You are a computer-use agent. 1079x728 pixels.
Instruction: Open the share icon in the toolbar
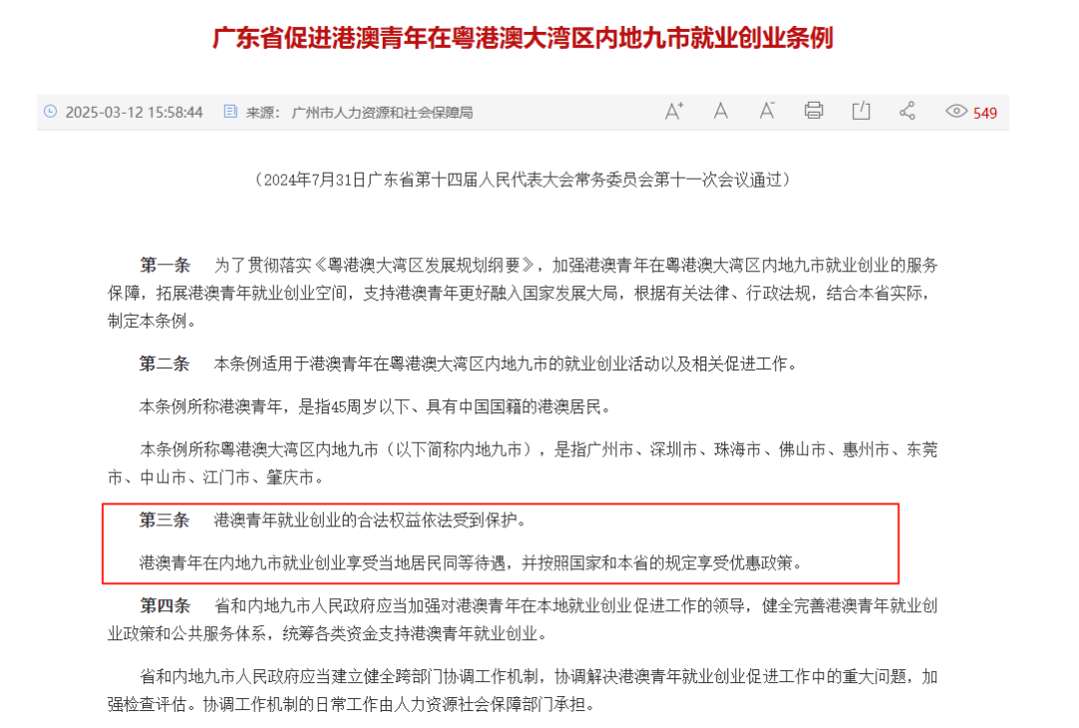point(907,111)
